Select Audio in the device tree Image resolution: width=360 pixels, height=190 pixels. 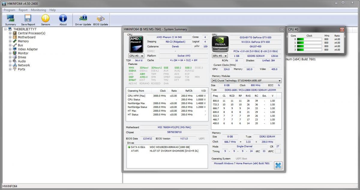(x=22, y=61)
